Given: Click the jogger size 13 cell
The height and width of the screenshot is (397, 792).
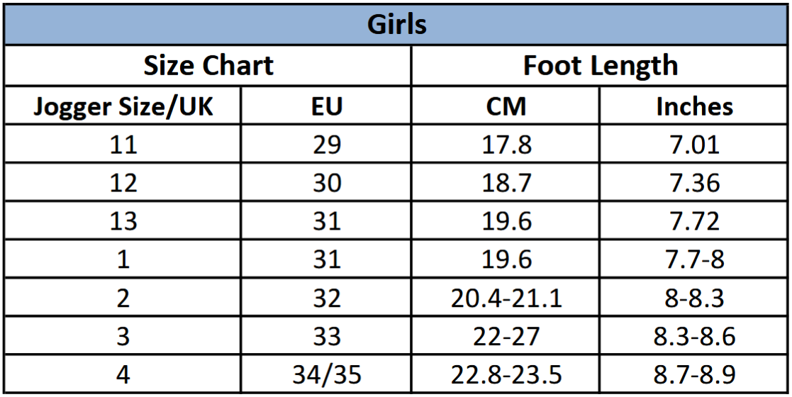Looking at the screenshot, I should tap(123, 221).
